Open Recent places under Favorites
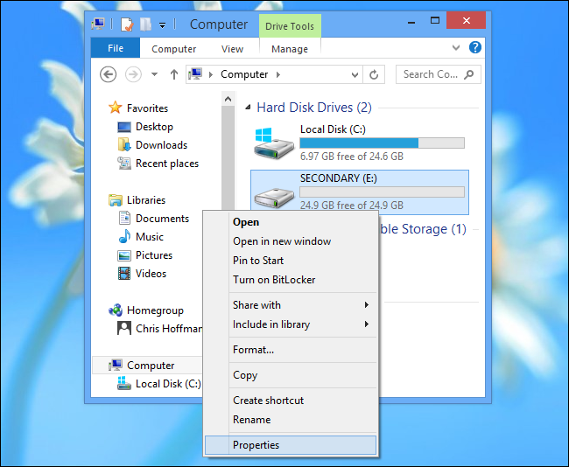 (x=167, y=164)
